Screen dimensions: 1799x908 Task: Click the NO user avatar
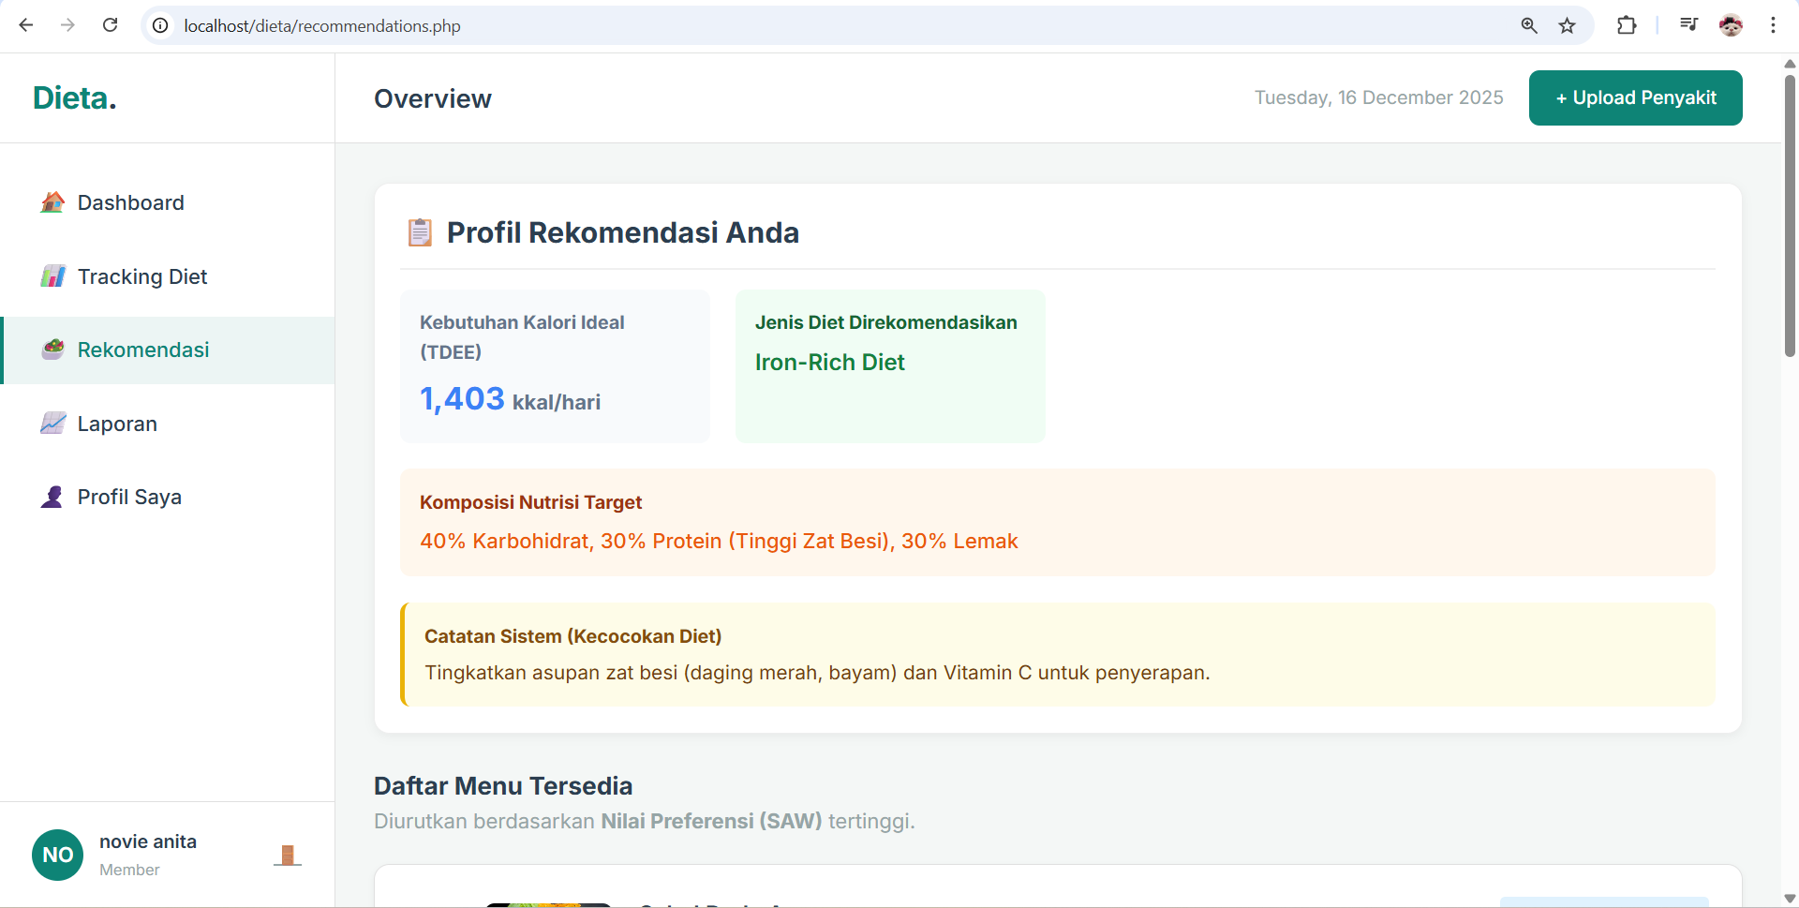(x=57, y=855)
